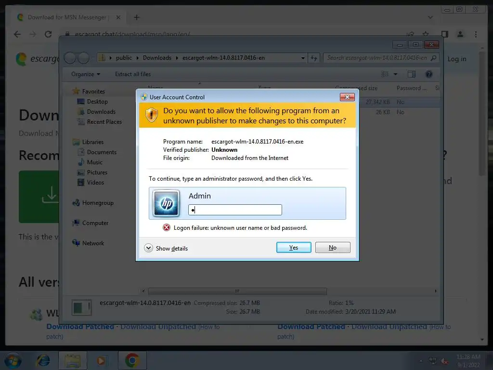Select Pictures library in Explorer sidebar
Screen dimensions: 493x370
(x=97, y=172)
